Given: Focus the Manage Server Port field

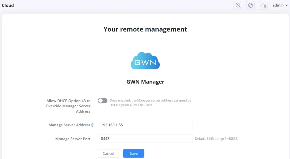Looking at the screenshot, I should tap(145, 139).
